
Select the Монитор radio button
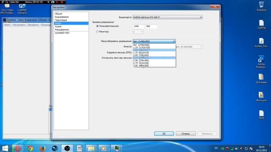97,32
